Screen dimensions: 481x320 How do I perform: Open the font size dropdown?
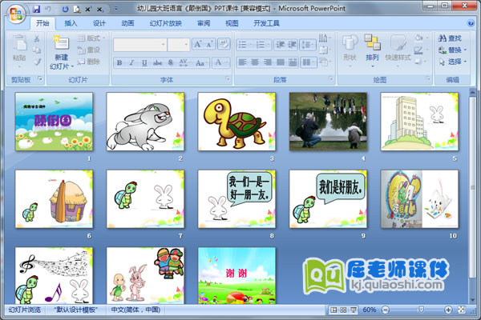point(186,45)
